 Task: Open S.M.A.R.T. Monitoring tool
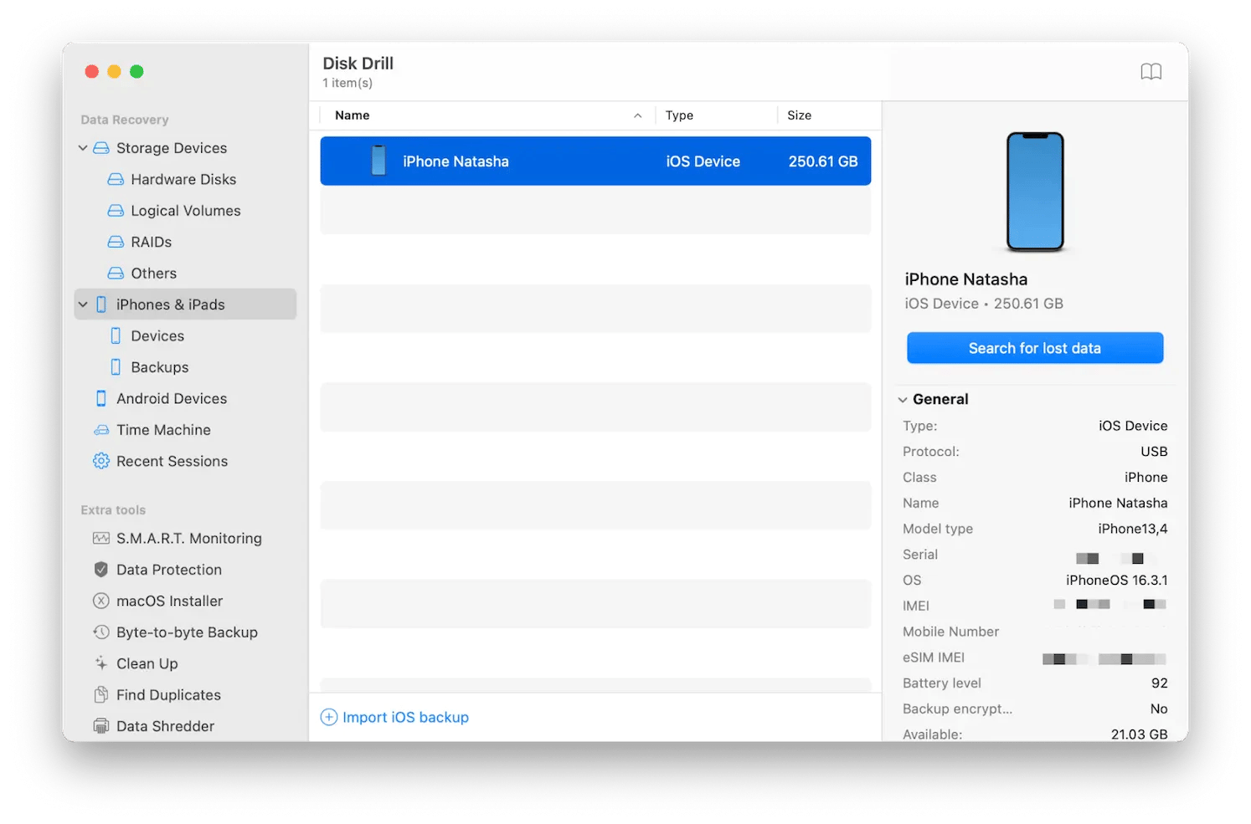pos(188,538)
